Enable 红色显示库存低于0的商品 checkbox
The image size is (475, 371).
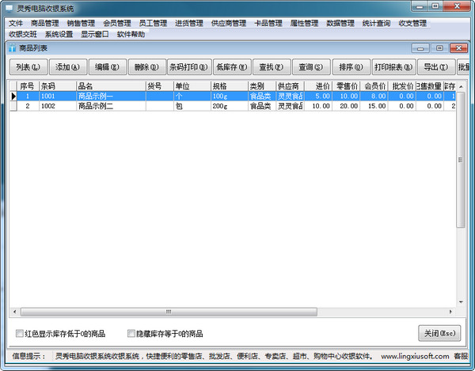coord(20,334)
